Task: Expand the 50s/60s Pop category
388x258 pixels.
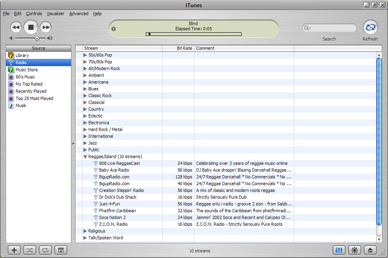Action: [85, 55]
